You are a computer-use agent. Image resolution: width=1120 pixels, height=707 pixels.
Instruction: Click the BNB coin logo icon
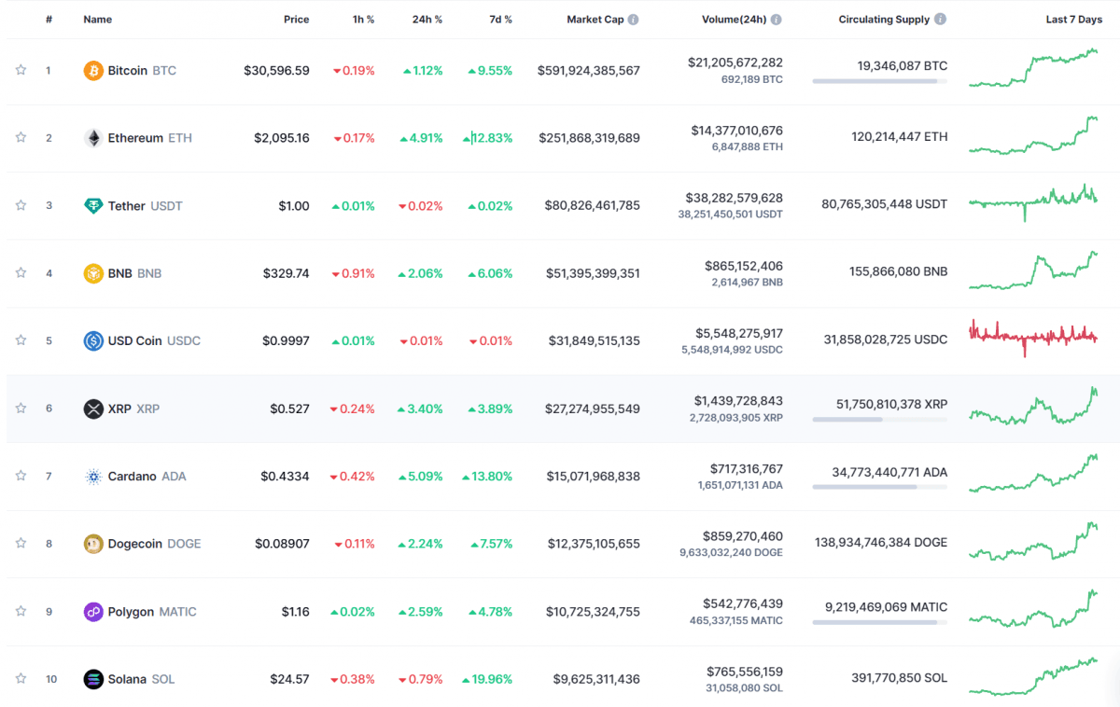click(93, 273)
